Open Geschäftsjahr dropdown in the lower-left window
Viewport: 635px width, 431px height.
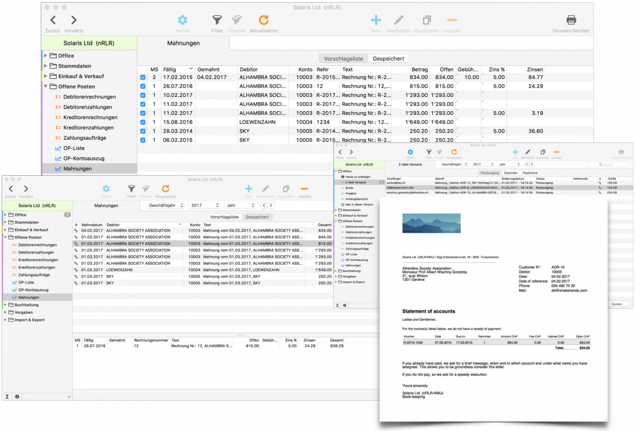point(166,205)
